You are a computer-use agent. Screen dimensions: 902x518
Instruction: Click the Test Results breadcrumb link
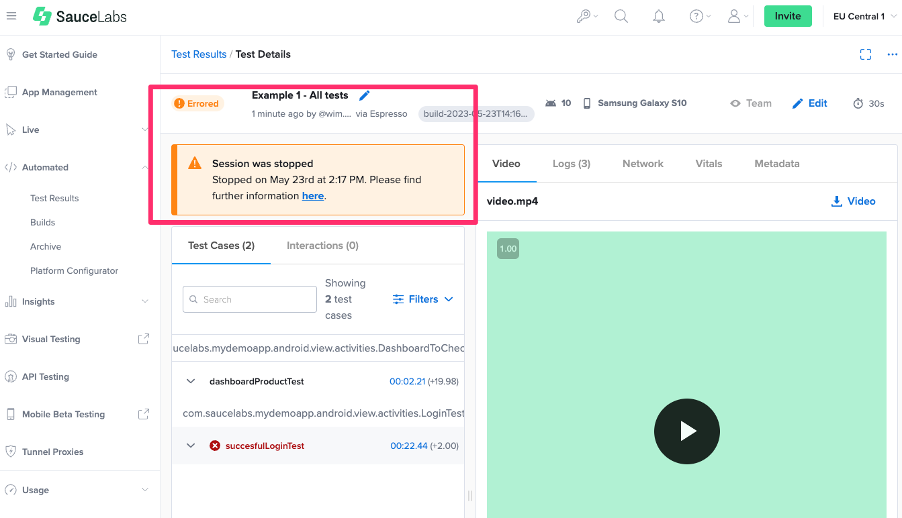(x=199, y=54)
